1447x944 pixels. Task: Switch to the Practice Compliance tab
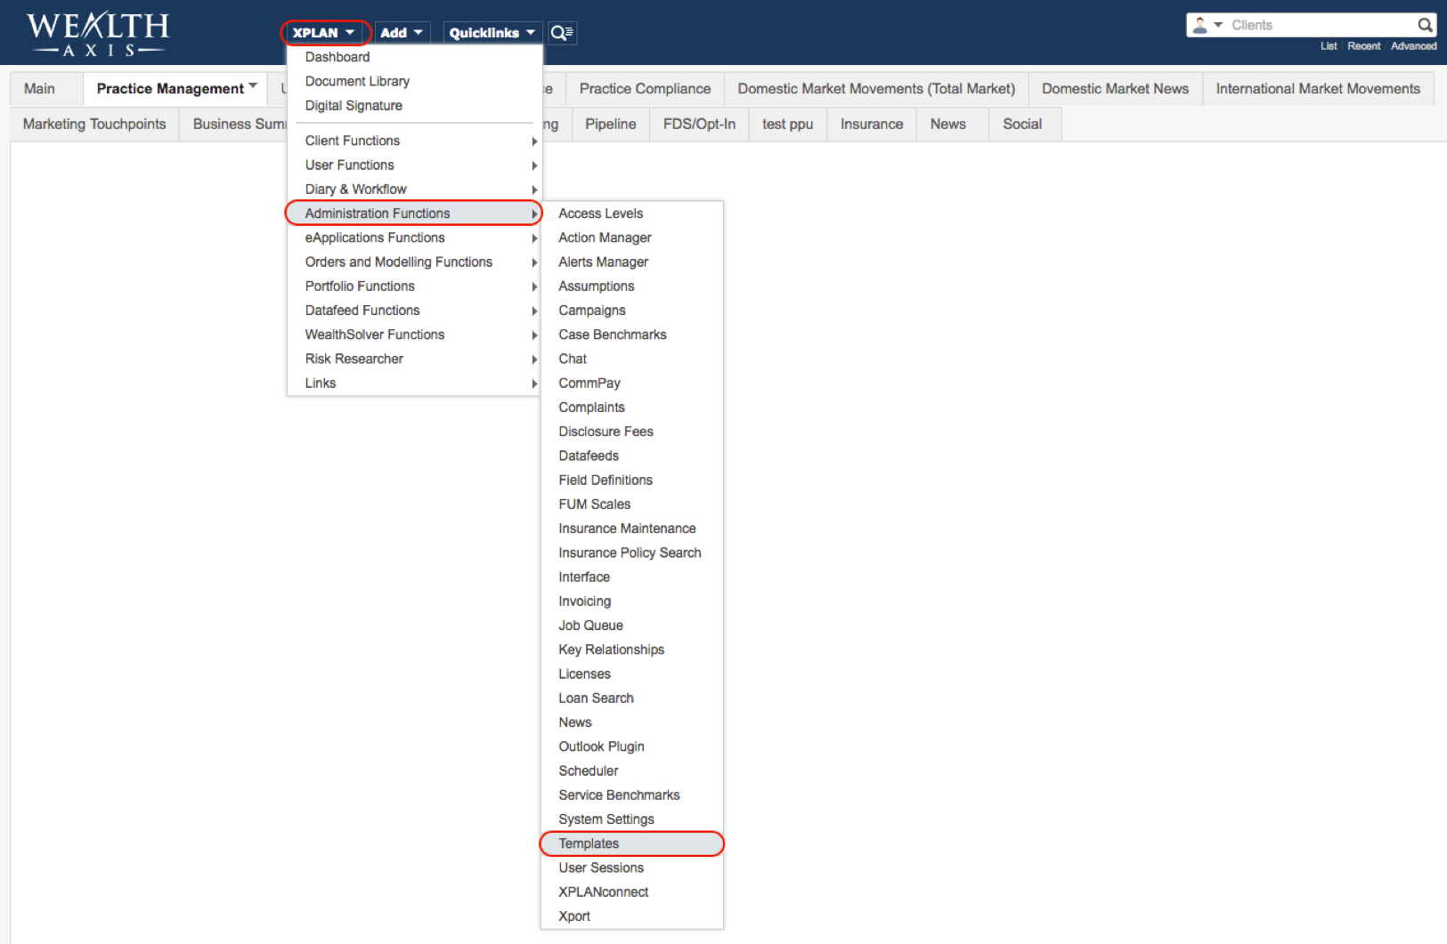(x=645, y=89)
